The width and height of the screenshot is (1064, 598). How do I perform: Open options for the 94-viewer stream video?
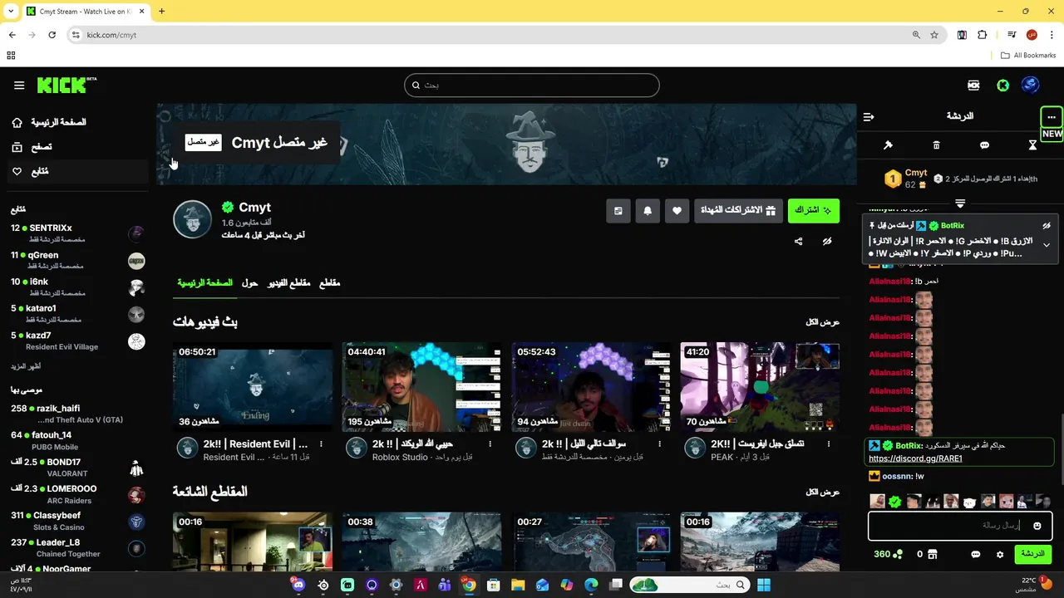(x=660, y=444)
